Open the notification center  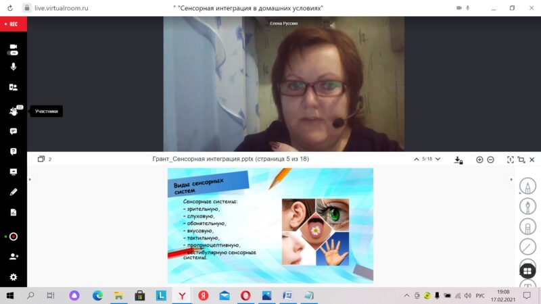527,295
